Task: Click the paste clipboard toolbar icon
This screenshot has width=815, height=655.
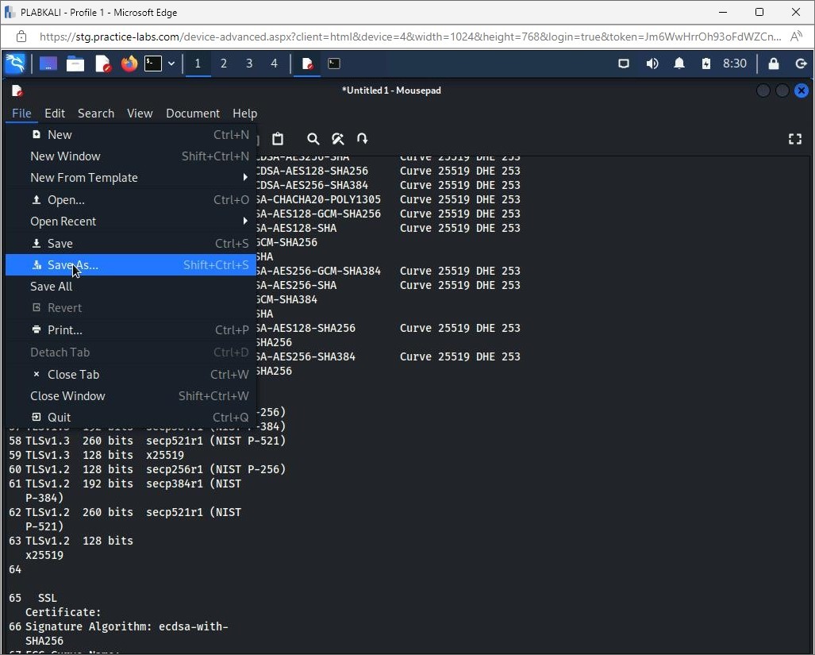Action: pos(277,139)
